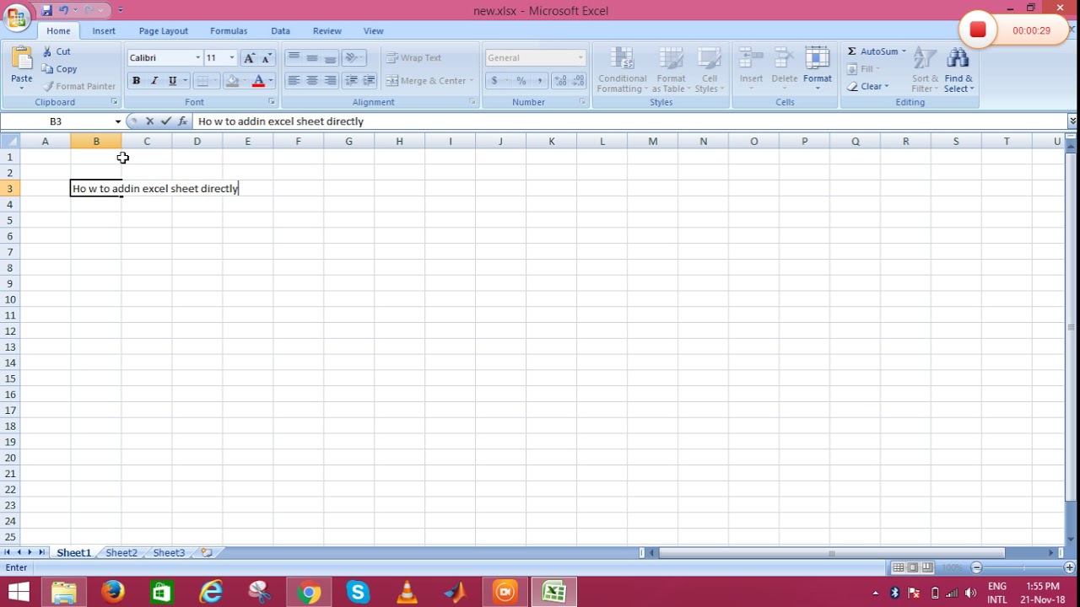The image size is (1080, 607).
Task: Click the Paste clipboard icon
Action: pyautogui.click(x=22, y=59)
